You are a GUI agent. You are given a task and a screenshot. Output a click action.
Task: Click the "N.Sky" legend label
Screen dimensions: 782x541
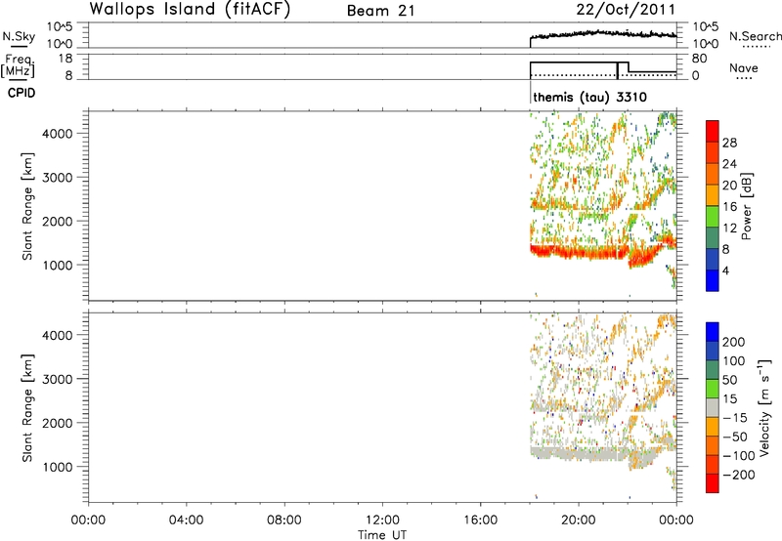pos(19,36)
